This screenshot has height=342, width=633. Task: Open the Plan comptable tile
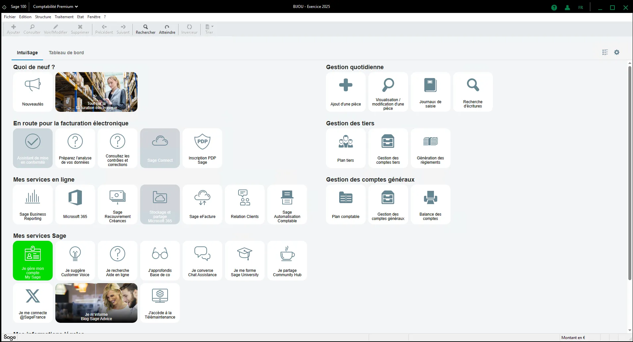coord(346,204)
